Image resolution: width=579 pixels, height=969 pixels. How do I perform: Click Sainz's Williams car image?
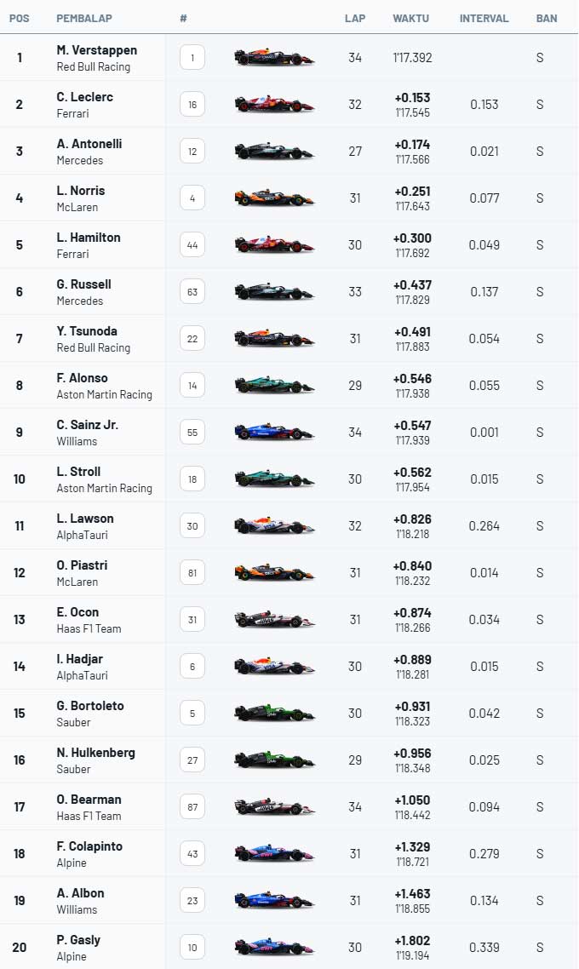coord(274,433)
